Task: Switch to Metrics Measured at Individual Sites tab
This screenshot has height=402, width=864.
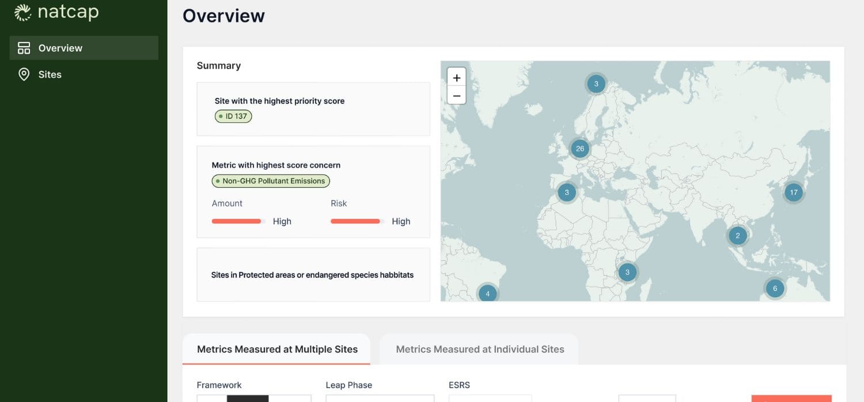Action: [x=480, y=348]
